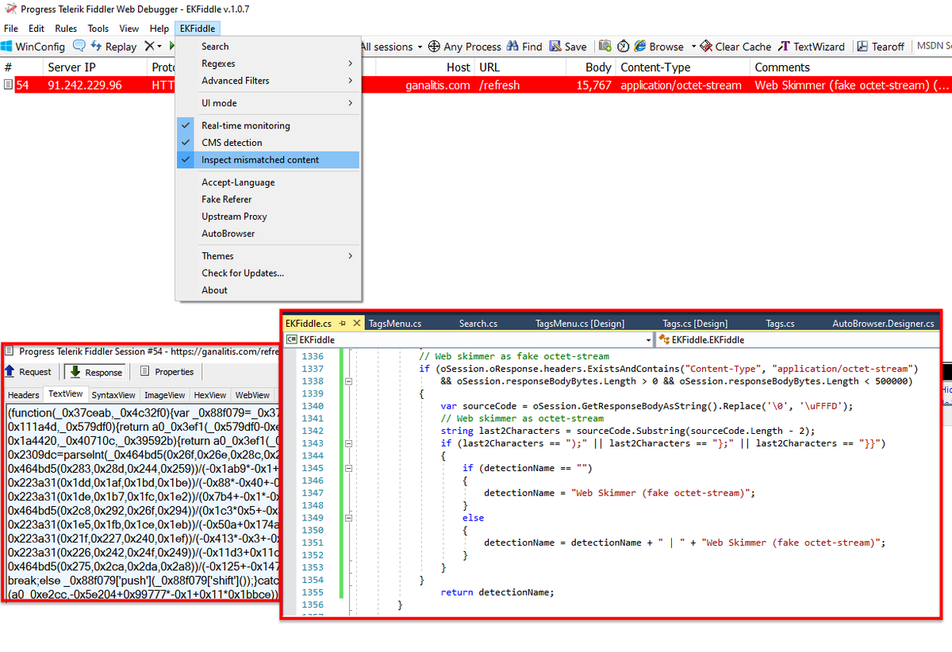
Task: Expand the Advanced Filters submenu
Action: pos(268,80)
